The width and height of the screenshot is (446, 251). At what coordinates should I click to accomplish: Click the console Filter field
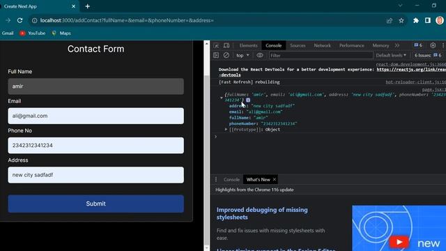click(x=321, y=55)
